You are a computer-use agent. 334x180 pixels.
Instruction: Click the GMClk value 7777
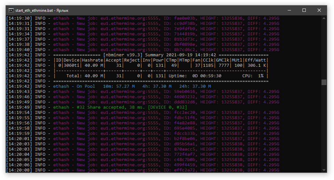(224, 65)
